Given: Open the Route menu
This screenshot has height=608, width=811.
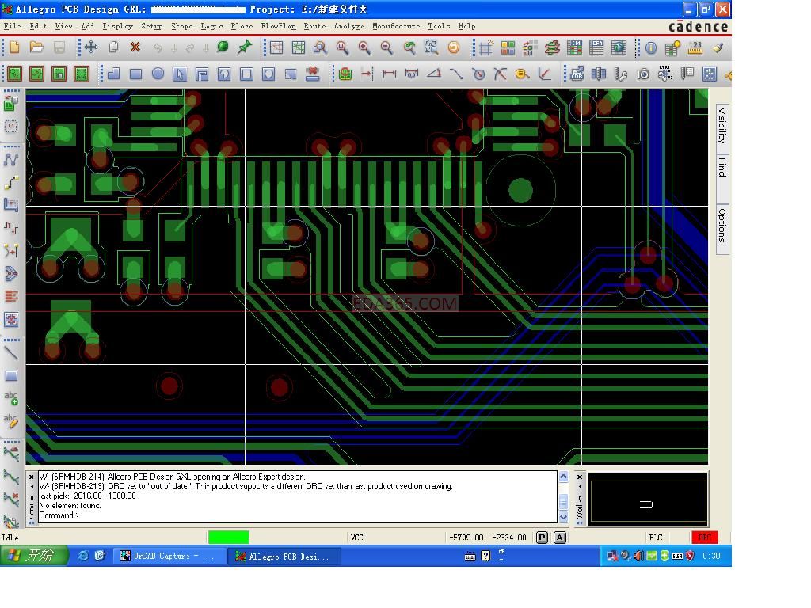Looking at the screenshot, I should [x=315, y=26].
